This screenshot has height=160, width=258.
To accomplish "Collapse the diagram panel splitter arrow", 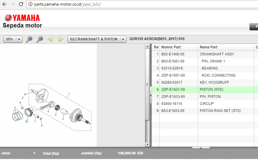I will pyautogui.click(x=150, y=96).
